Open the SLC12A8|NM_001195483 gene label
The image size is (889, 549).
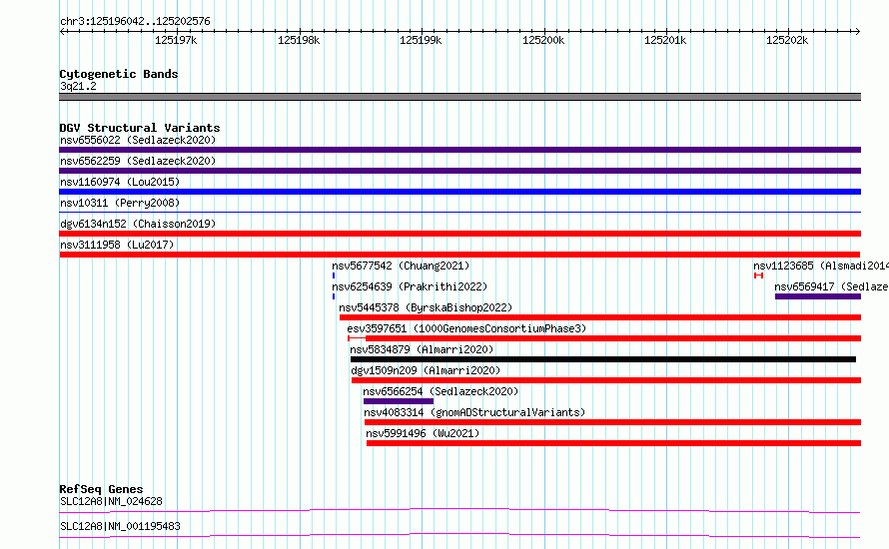coord(120,526)
